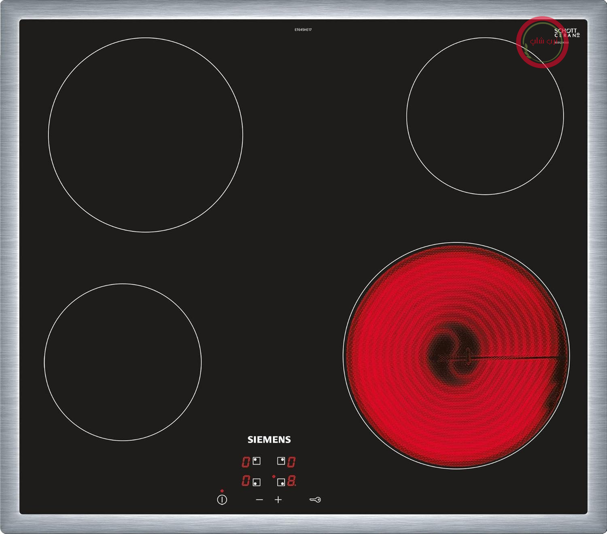607x534 pixels.
Task: Tap the rear right heat level digit
Action: coord(291,462)
